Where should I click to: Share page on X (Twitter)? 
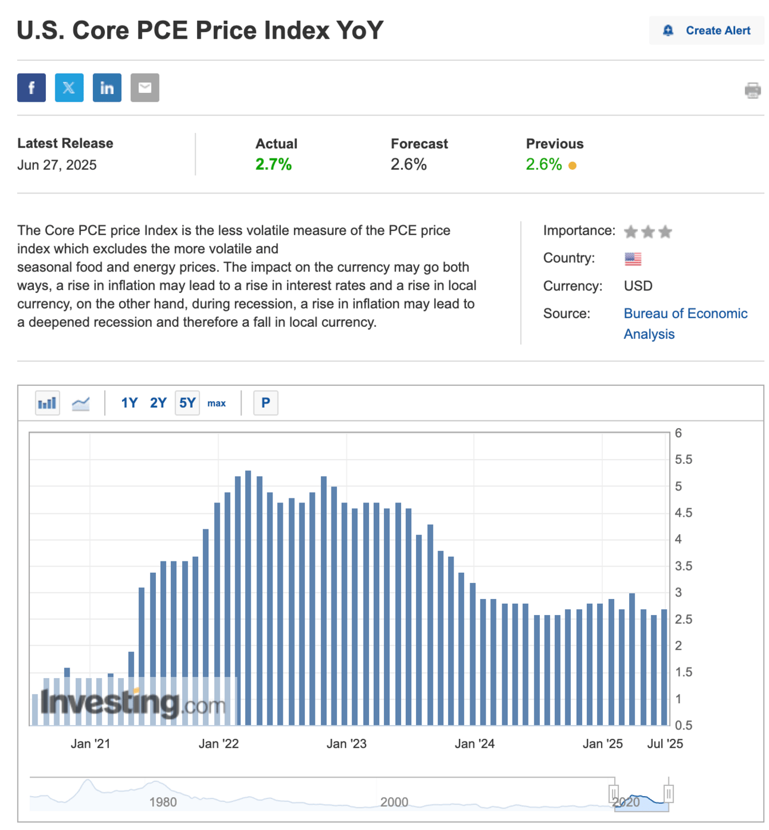click(x=69, y=88)
